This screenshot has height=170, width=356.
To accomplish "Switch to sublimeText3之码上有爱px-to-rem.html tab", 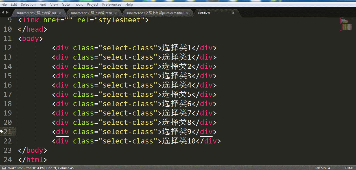I will pyautogui.click(x=155, y=13).
